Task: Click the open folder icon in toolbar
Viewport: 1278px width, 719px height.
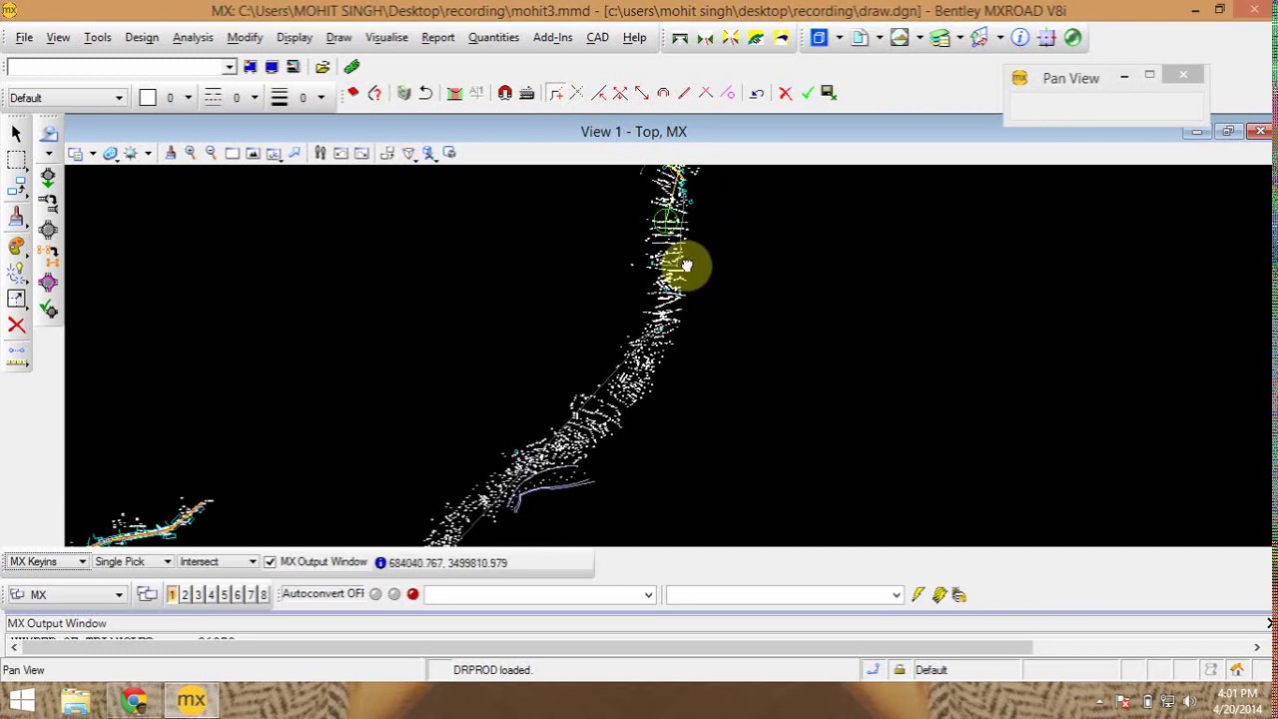Action: 322,67
